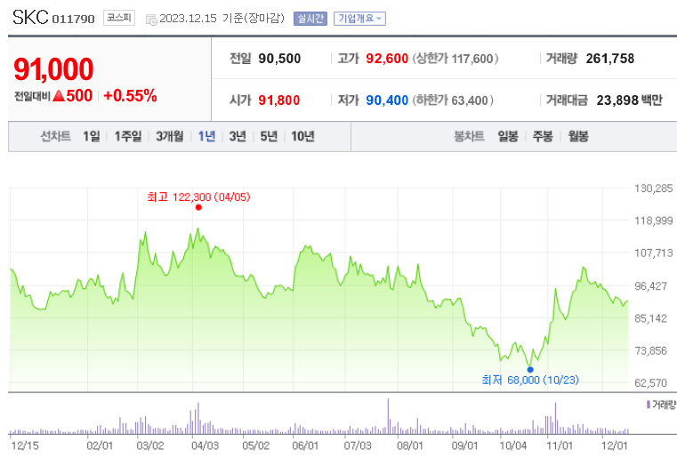This screenshot has width=677, height=465.
Task: Click the 최저 68,000 (10/23) label
Action: [x=530, y=380]
